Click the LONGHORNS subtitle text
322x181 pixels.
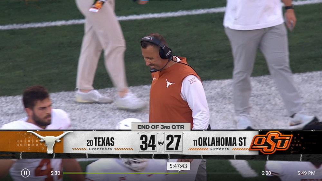100,149
